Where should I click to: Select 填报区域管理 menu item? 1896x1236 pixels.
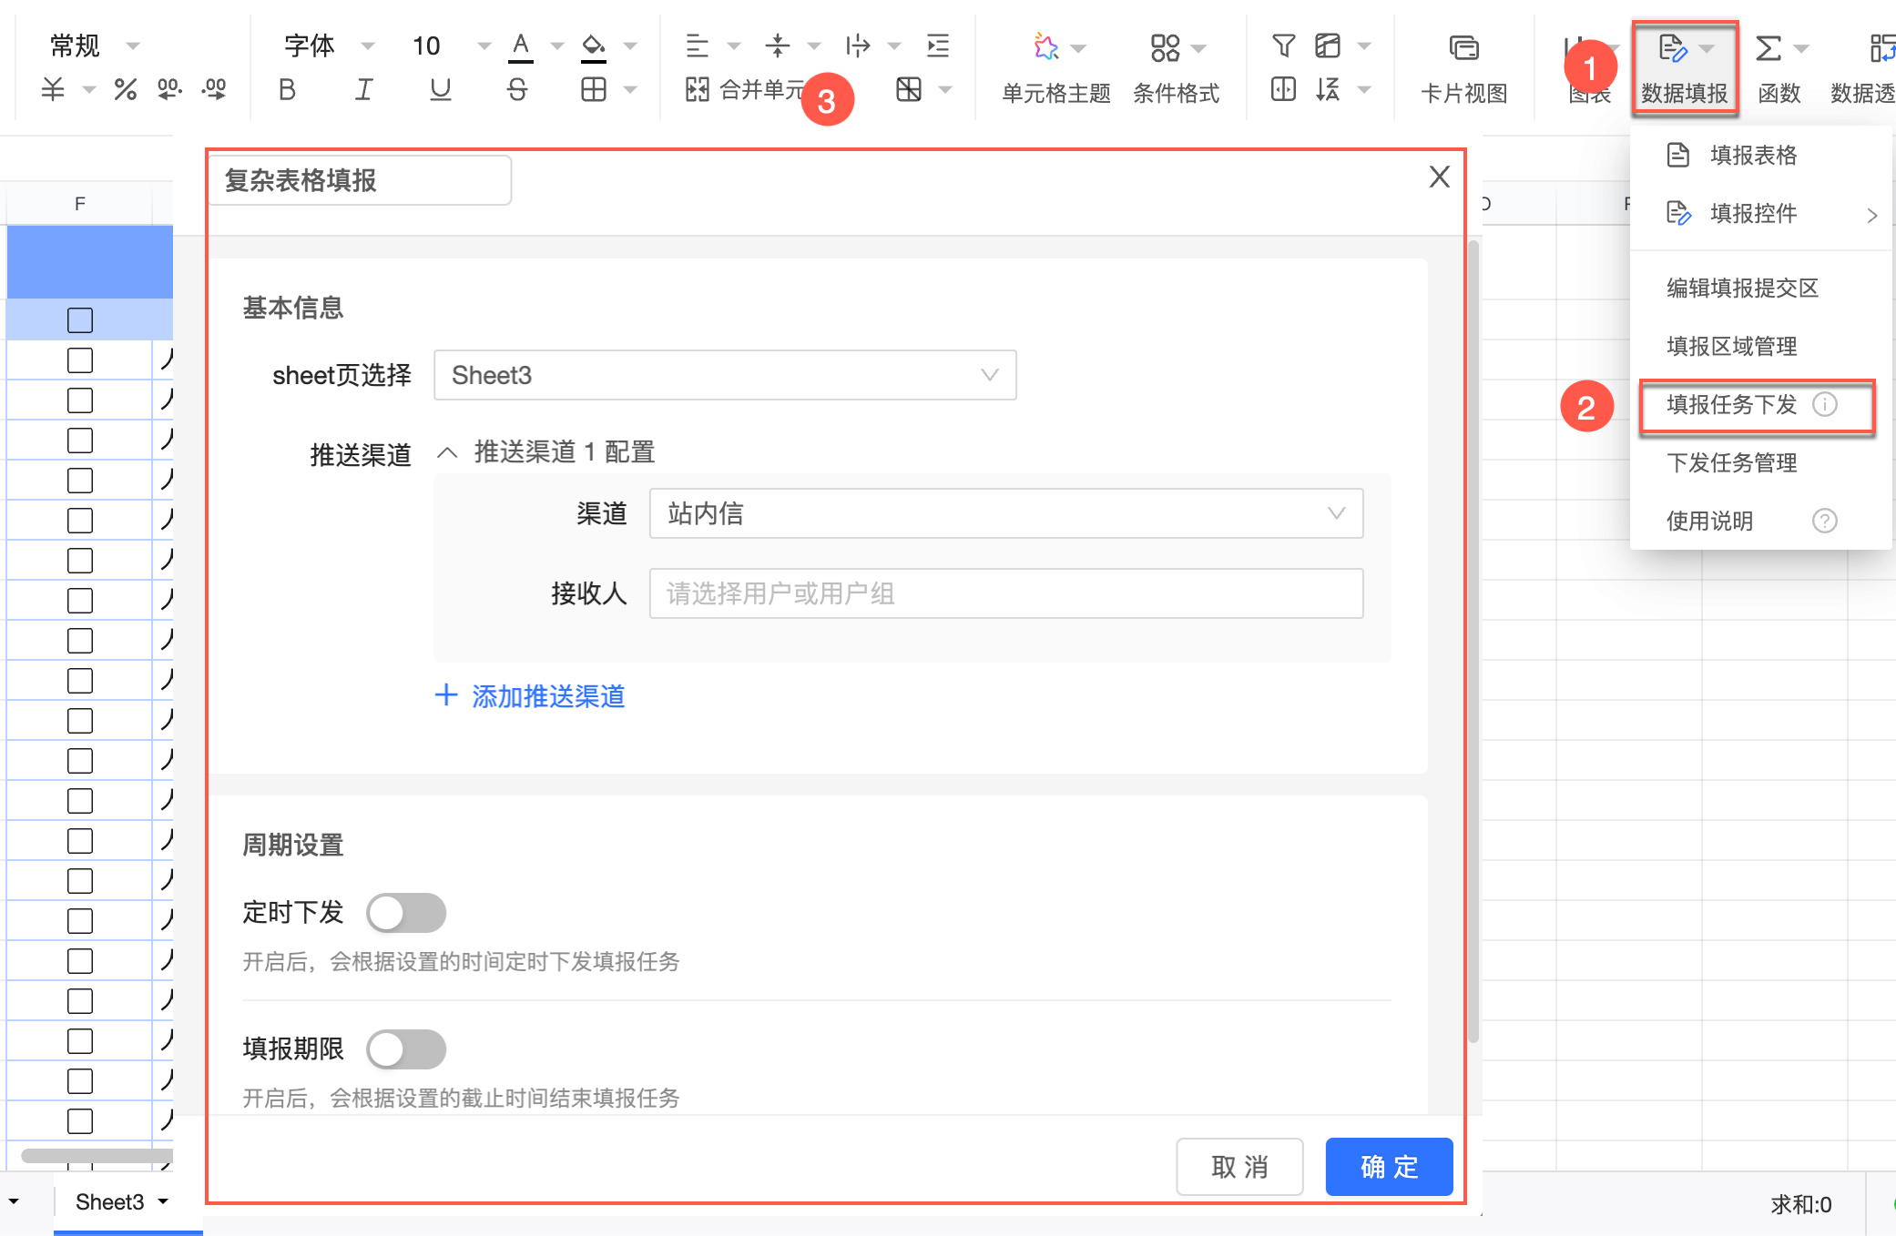pos(1761,346)
